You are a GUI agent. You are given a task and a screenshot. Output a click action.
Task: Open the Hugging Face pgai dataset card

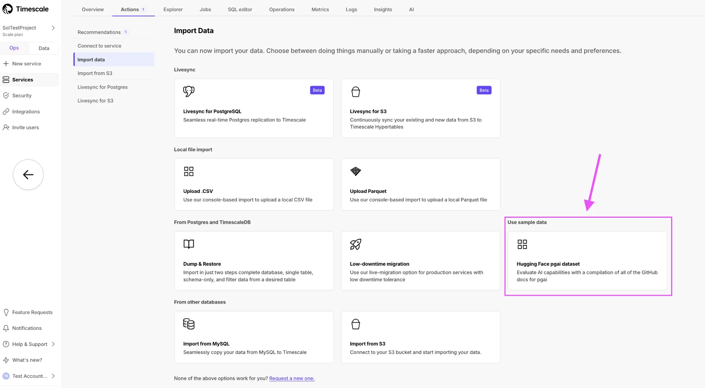click(587, 261)
